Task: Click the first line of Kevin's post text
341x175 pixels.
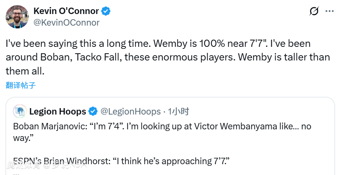Action: pos(158,44)
